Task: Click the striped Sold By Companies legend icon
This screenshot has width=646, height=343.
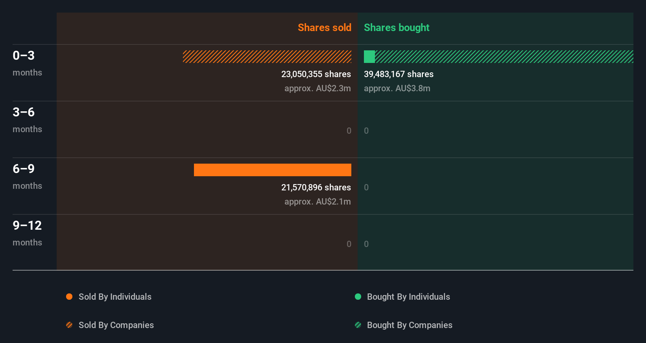Action: click(69, 325)
